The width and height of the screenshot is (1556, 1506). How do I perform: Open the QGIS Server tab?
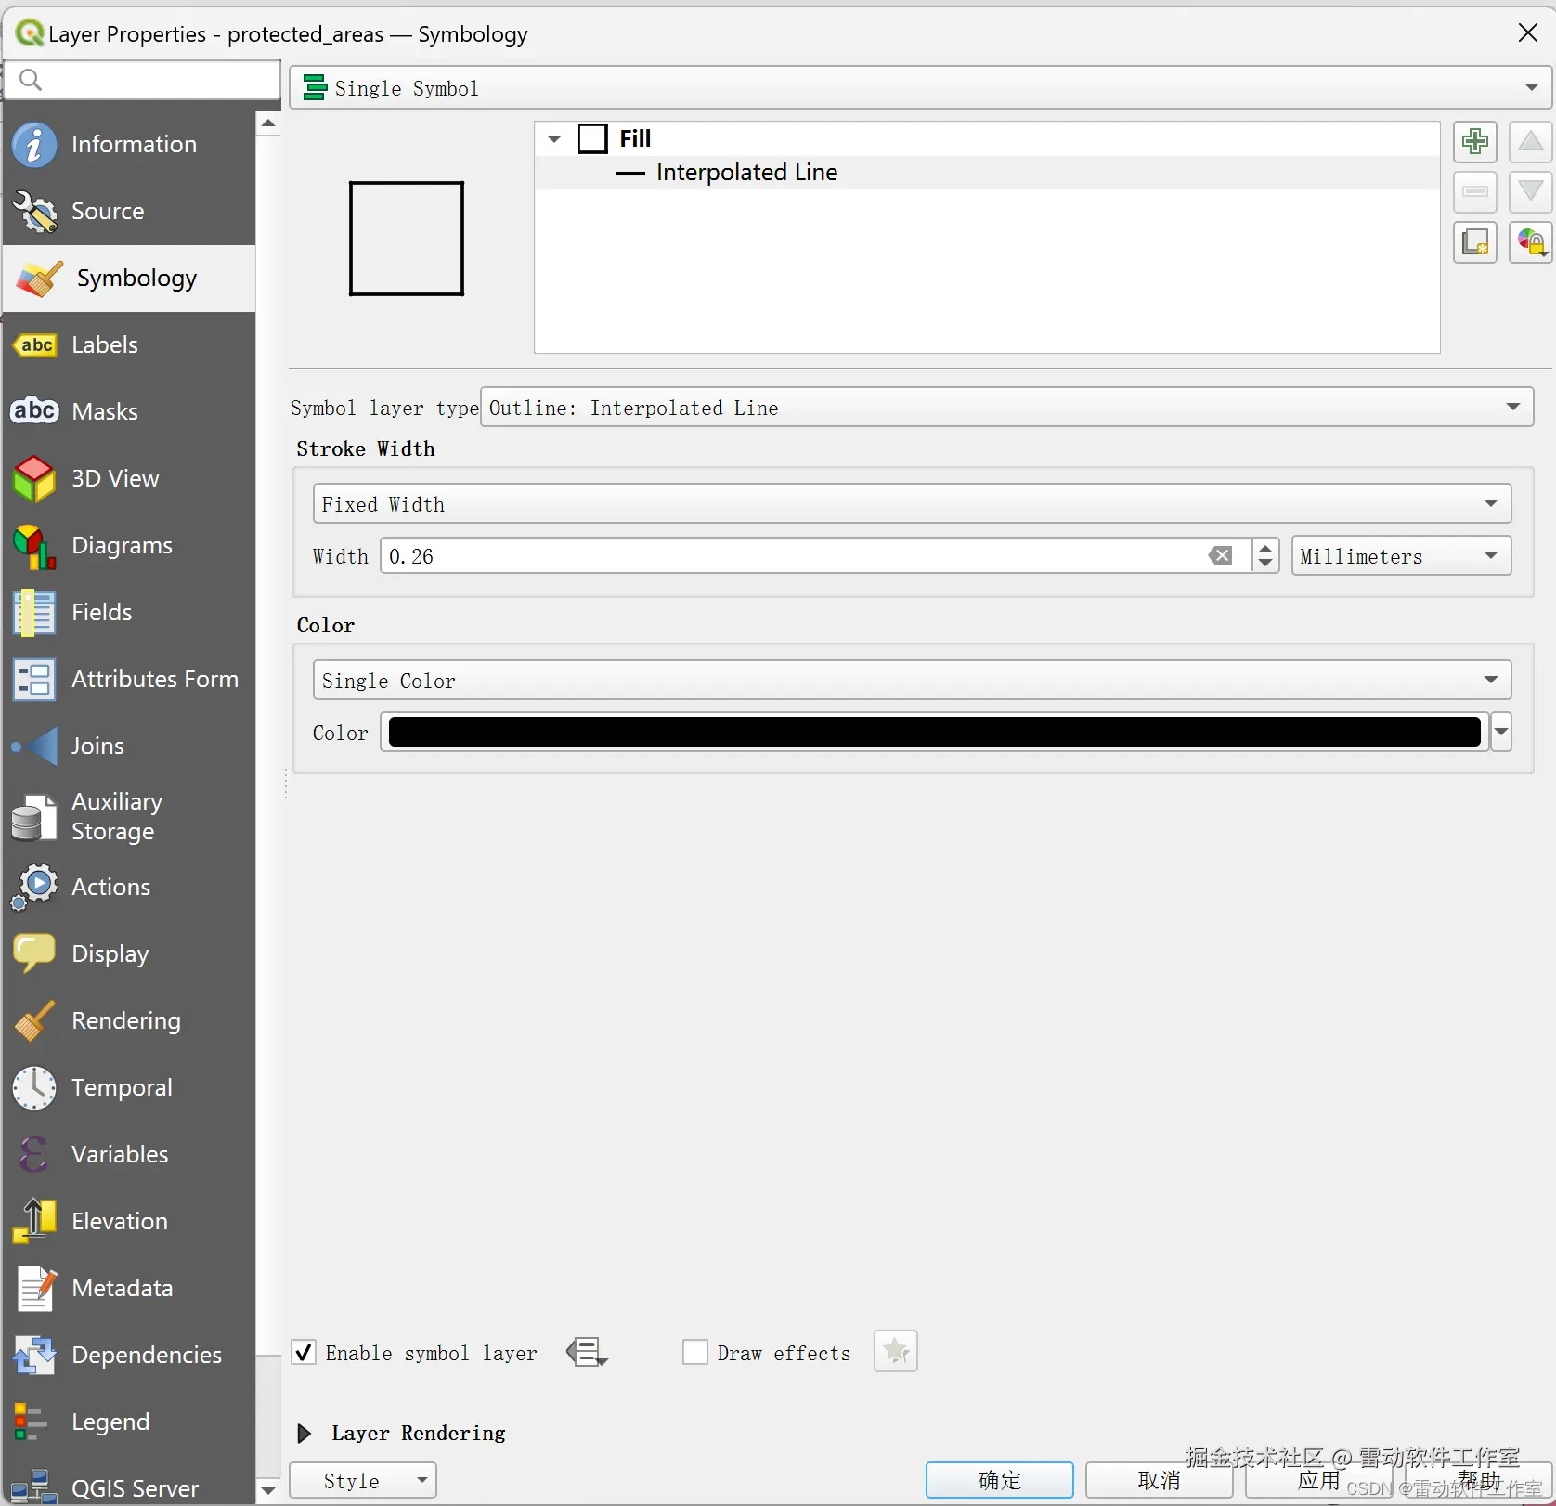pyautogui.click(x=130, y=1487)
